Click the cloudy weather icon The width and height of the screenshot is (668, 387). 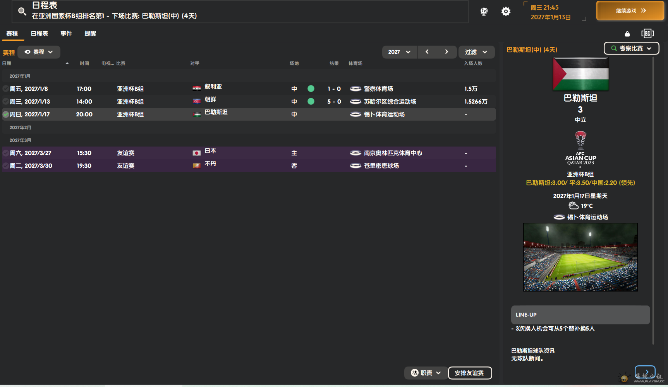point(574,206)
